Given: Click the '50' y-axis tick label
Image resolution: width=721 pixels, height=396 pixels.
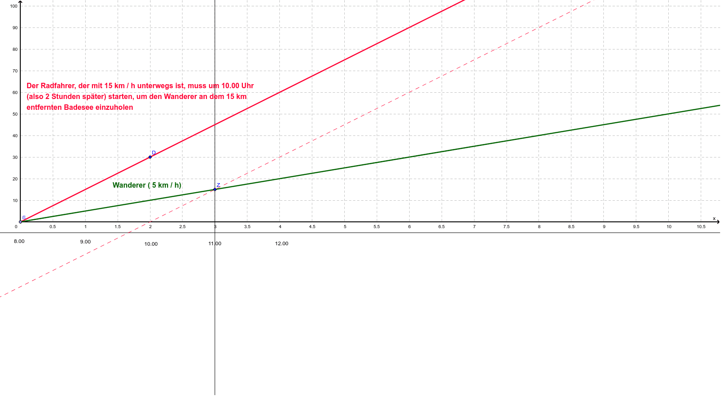Looking at the screenshot, I should [x=15, y=114].
